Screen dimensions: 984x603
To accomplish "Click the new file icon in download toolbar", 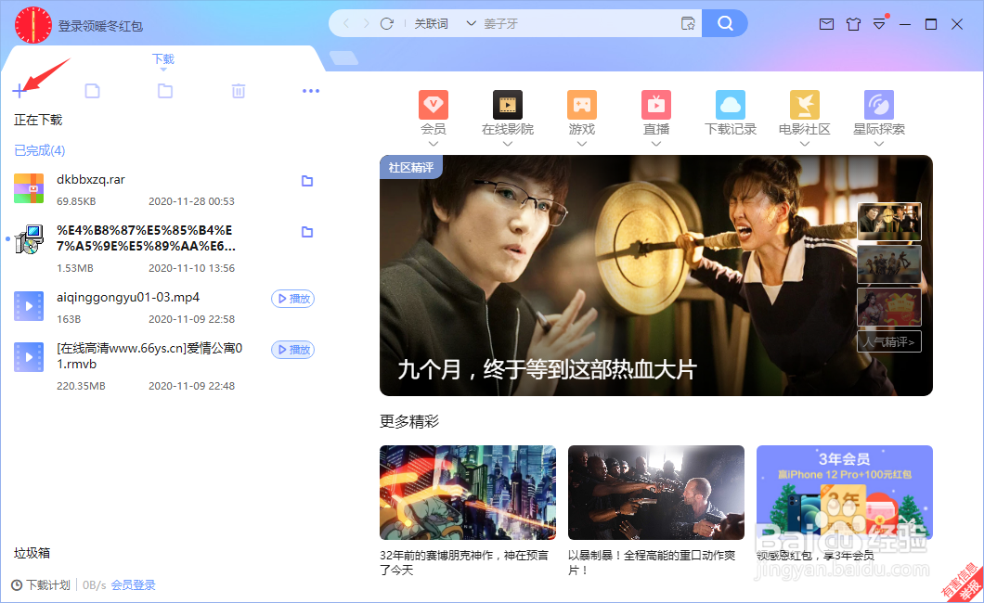I will [x=92, y=91].
